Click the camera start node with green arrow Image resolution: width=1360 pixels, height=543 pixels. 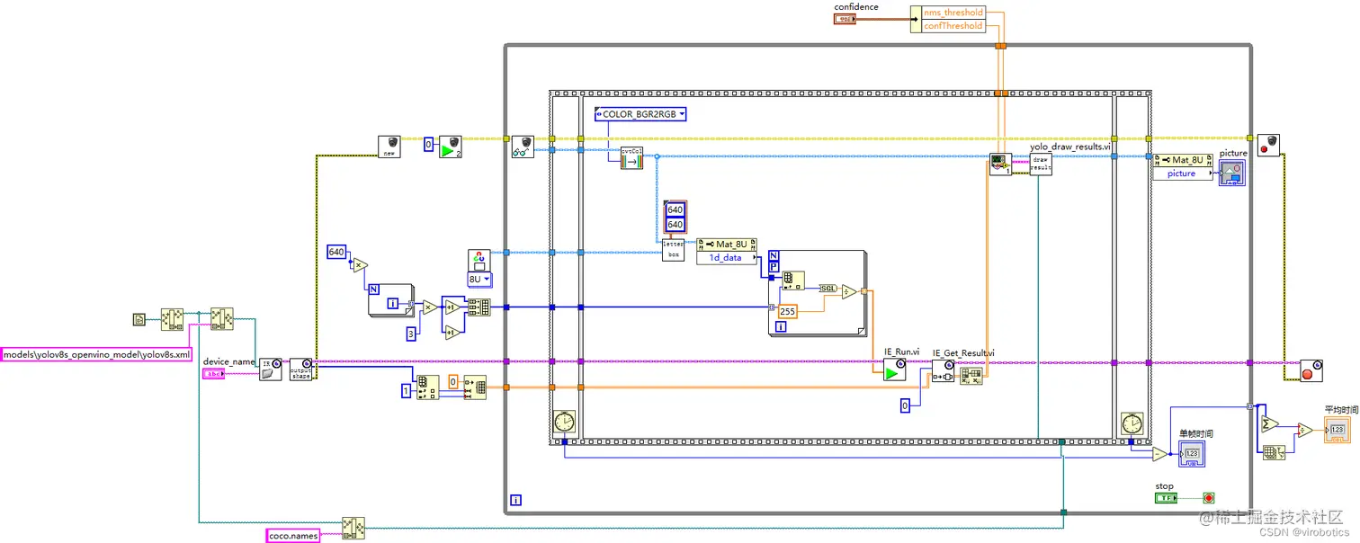tap(451, 147)
